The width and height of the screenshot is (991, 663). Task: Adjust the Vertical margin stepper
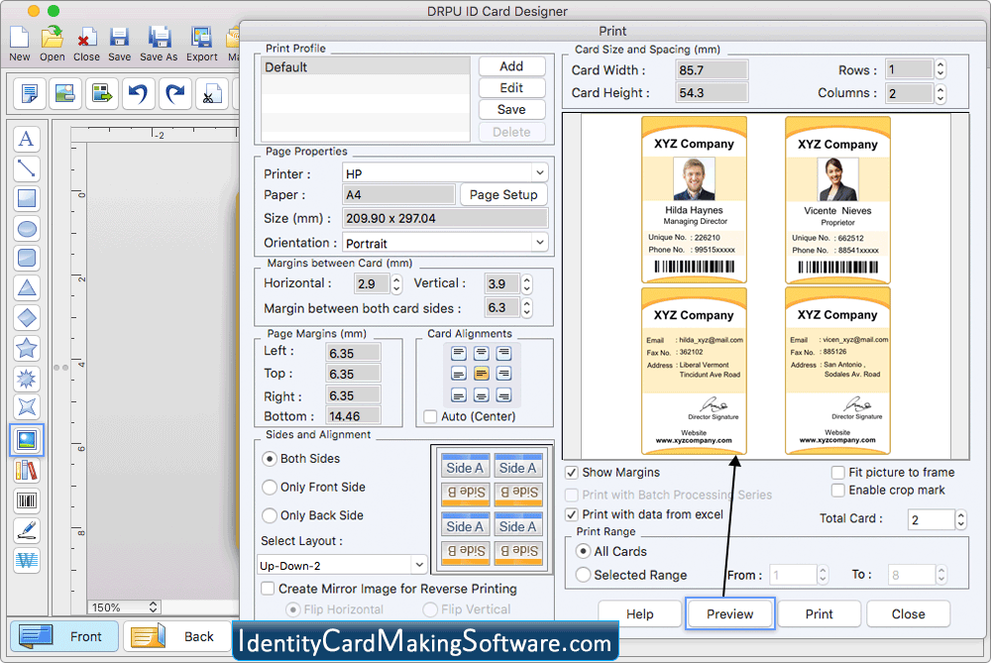tap(526, 283)
